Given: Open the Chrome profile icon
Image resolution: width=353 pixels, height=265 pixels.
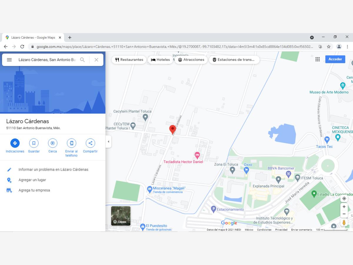Looking at the screenshot, I should (x=339, y=47).
